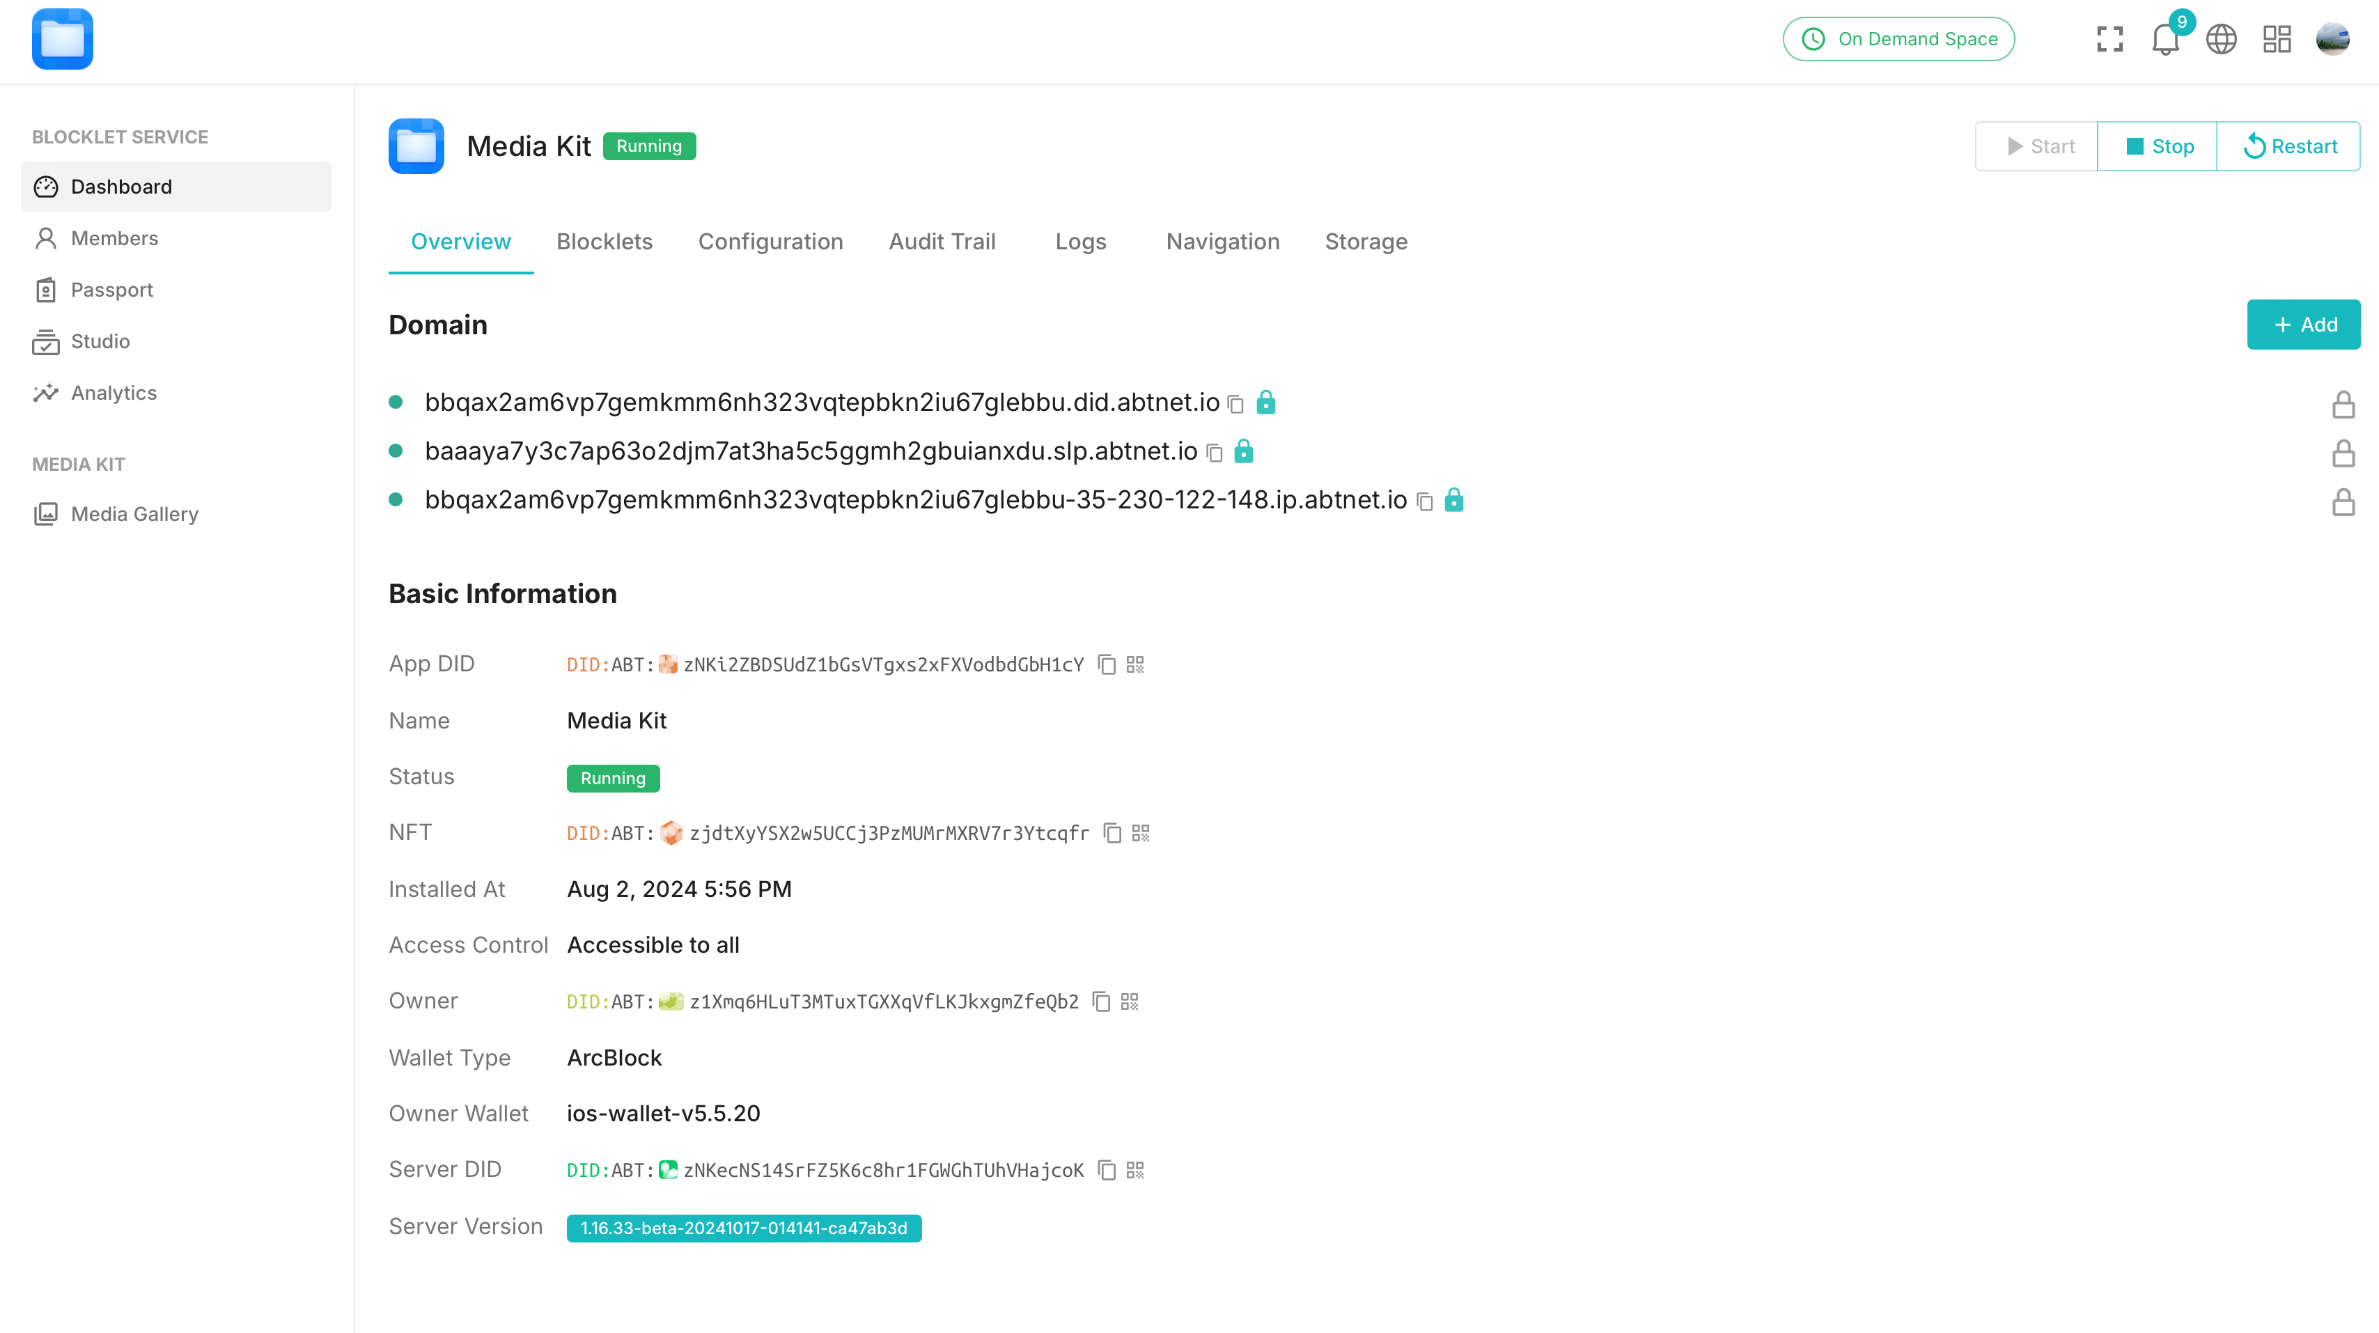
Task: Click NFT DID zjdtXyYSX2w5UCCj3PzMUMrMXRV7r3Ytcqfr
Action: coord(889,833)
